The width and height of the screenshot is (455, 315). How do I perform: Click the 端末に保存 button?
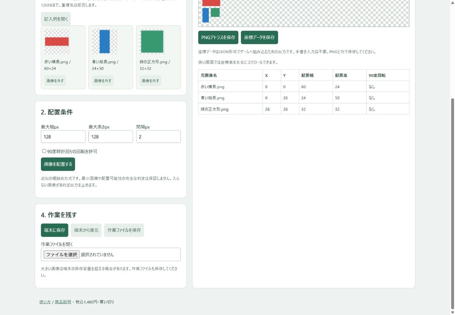point(55,230)
